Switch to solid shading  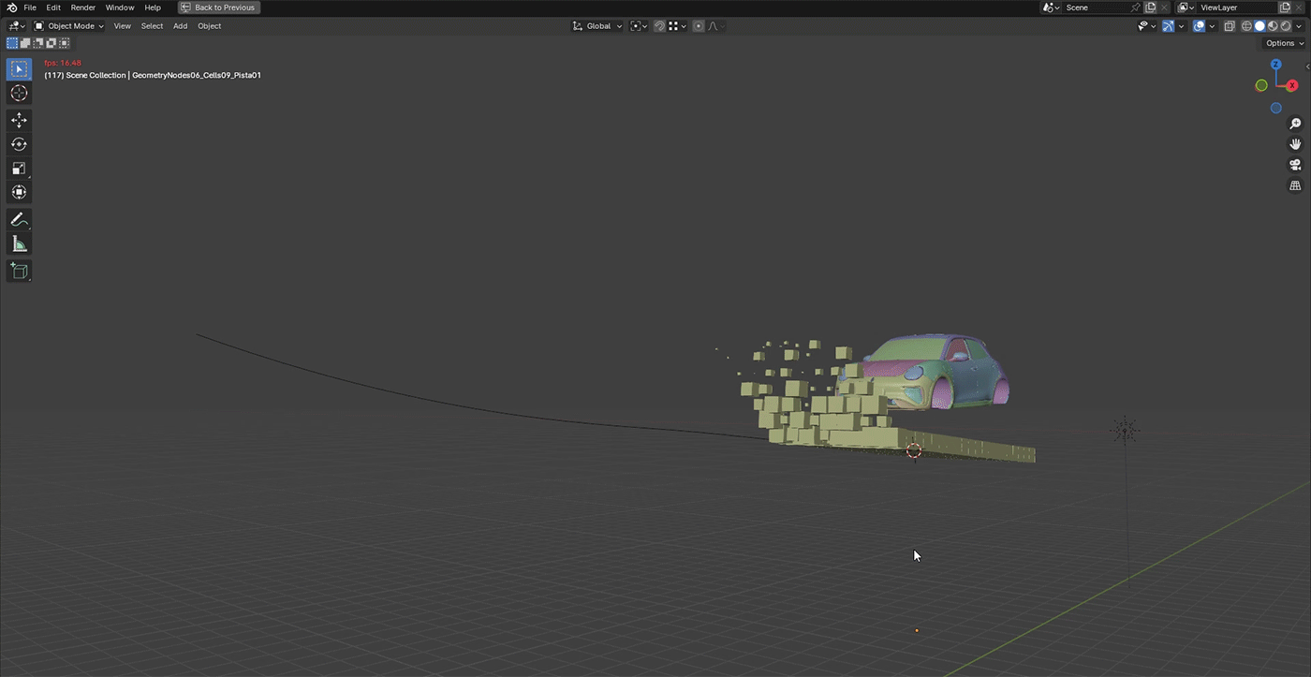[1259, 26]
